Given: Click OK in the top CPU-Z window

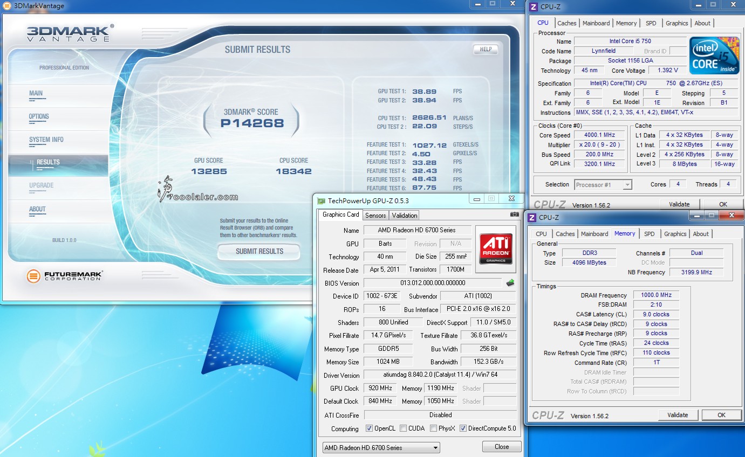Looking at the screenshot, I should click(x=723, y=204).
